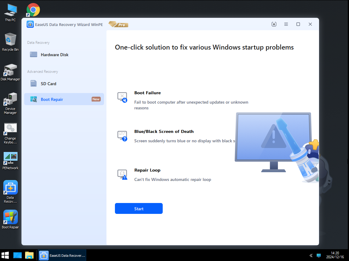Open the hamburger menu in title bar
The image size is (349, 261).
tap(286, 24)
